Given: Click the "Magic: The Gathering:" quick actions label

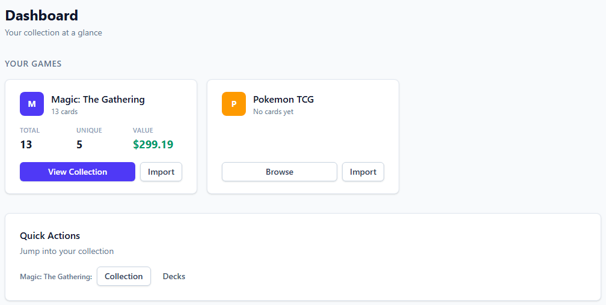Looking at the screenshot, I should pyautogui.click(x=56, y=277).
